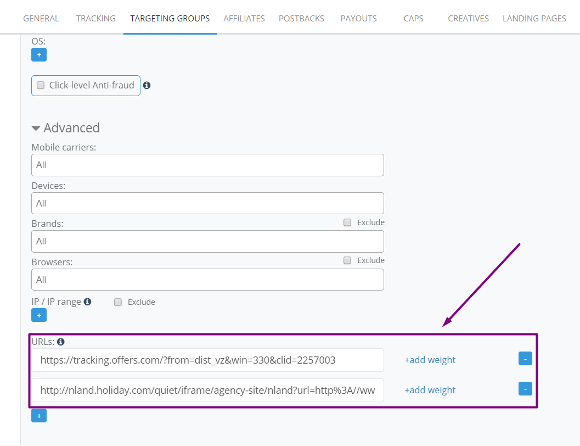The height and width of the screenshot is (446, 580).
Task: Open the Postbacks tab
Action: 301,19
